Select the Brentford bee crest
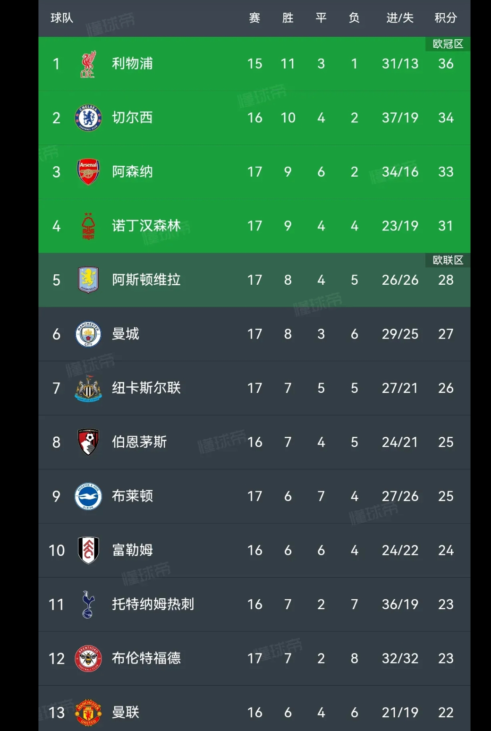The image size is (491, 731). [x=88, y=659]
